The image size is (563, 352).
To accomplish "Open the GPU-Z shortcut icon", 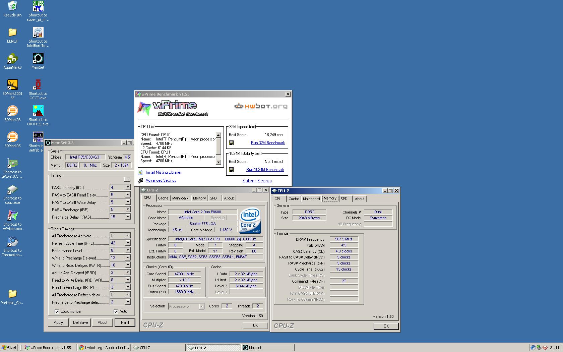I will [12, 163].
